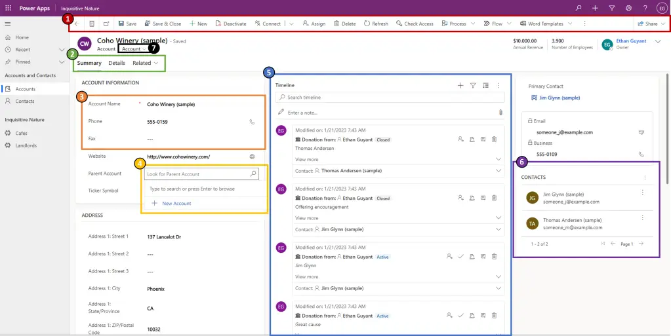
Task: Click the globe icon beside the website URL
Action: click(252, 157)
